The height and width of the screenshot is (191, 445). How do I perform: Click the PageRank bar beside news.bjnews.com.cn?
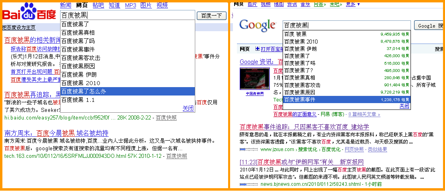(249, 184)
